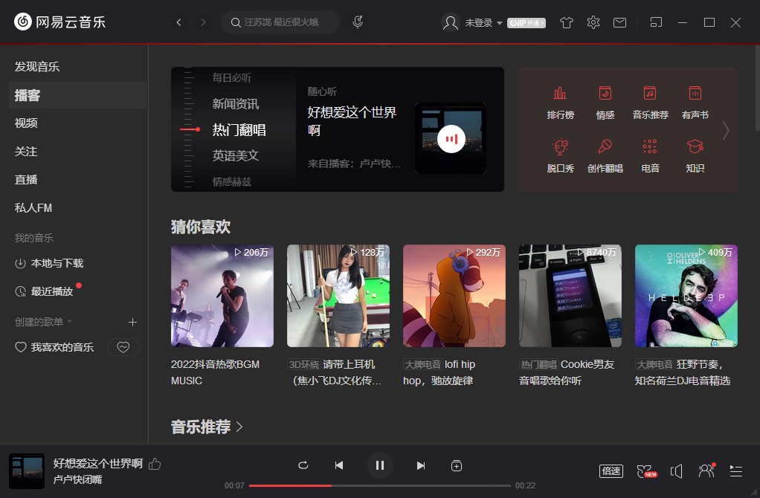Click the user avatar icon
Image resolution: width=760 pixels, height=498 pixels.
point(451,22)
